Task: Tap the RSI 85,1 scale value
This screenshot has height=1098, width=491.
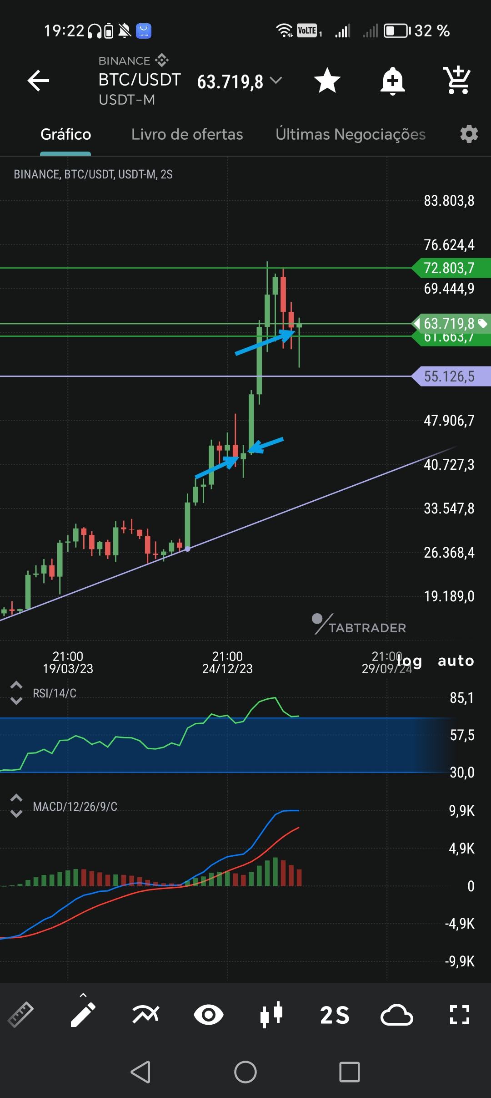Action: pyautogui.click(x=462, y=698)
